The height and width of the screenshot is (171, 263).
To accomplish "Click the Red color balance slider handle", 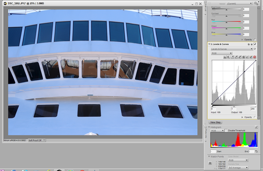I will (x=227, y=22).
